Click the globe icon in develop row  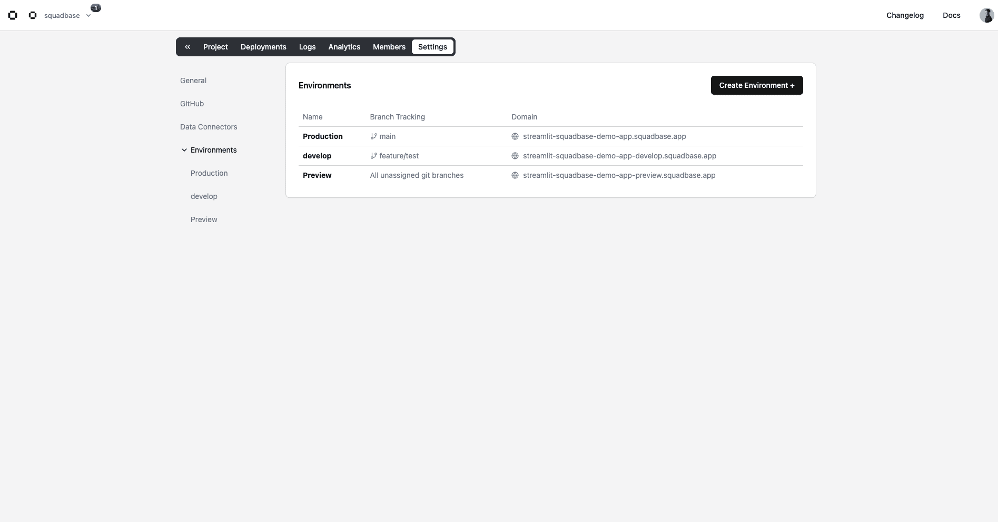coord(515,156)
